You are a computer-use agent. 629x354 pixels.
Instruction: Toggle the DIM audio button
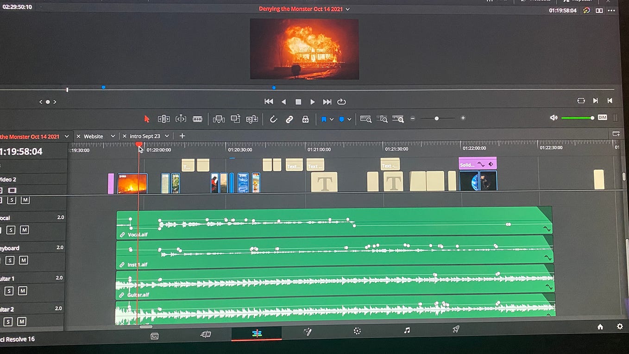602,117
